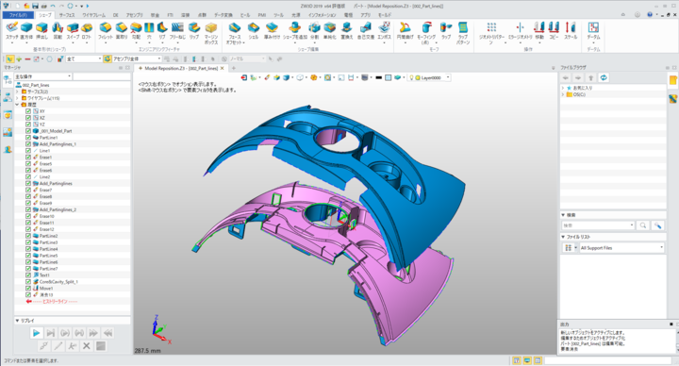Image resolution: width=679 pixels, height=366 pixels.
Task: Click the 回転 (Revolve) tool
Action: (x=58, y=31)
